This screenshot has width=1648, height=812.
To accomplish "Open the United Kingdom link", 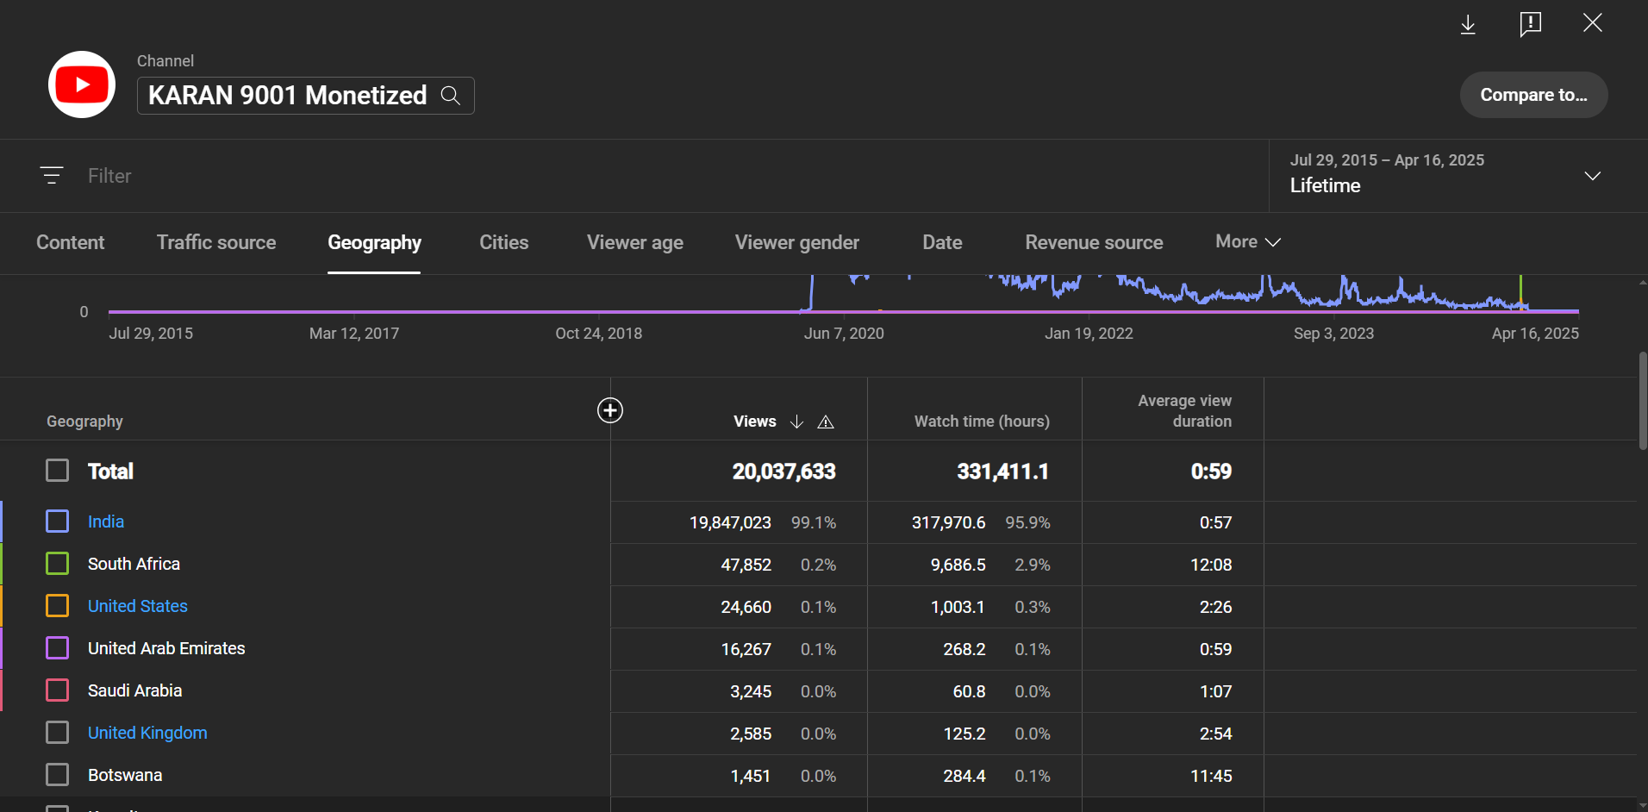I will pos(147,733).
